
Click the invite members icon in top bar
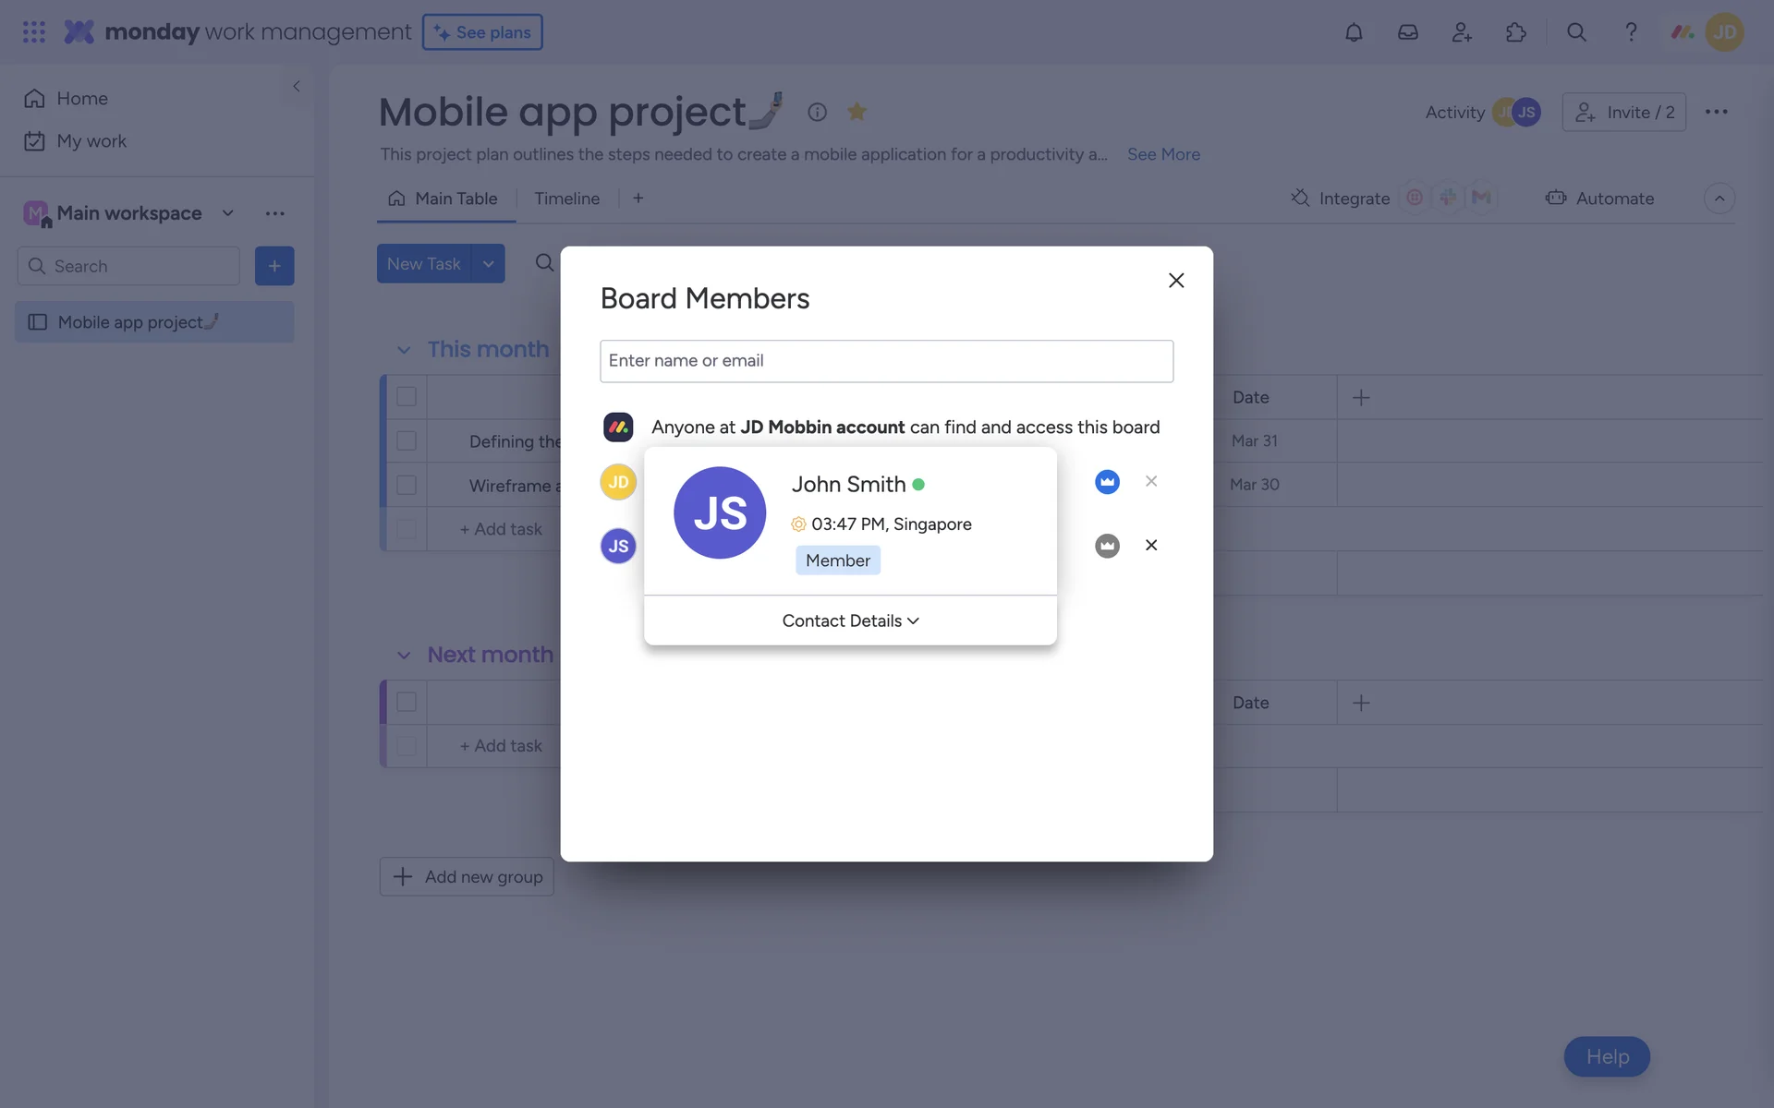tap(1462, 32)
